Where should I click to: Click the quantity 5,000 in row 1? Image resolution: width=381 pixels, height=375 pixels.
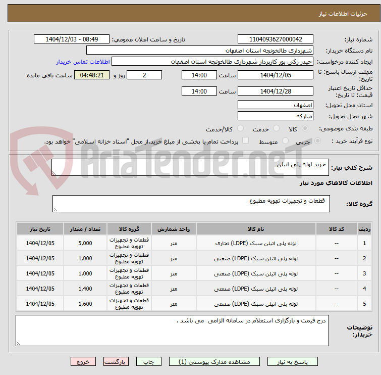pyautogui.click(x=85, y=243)
